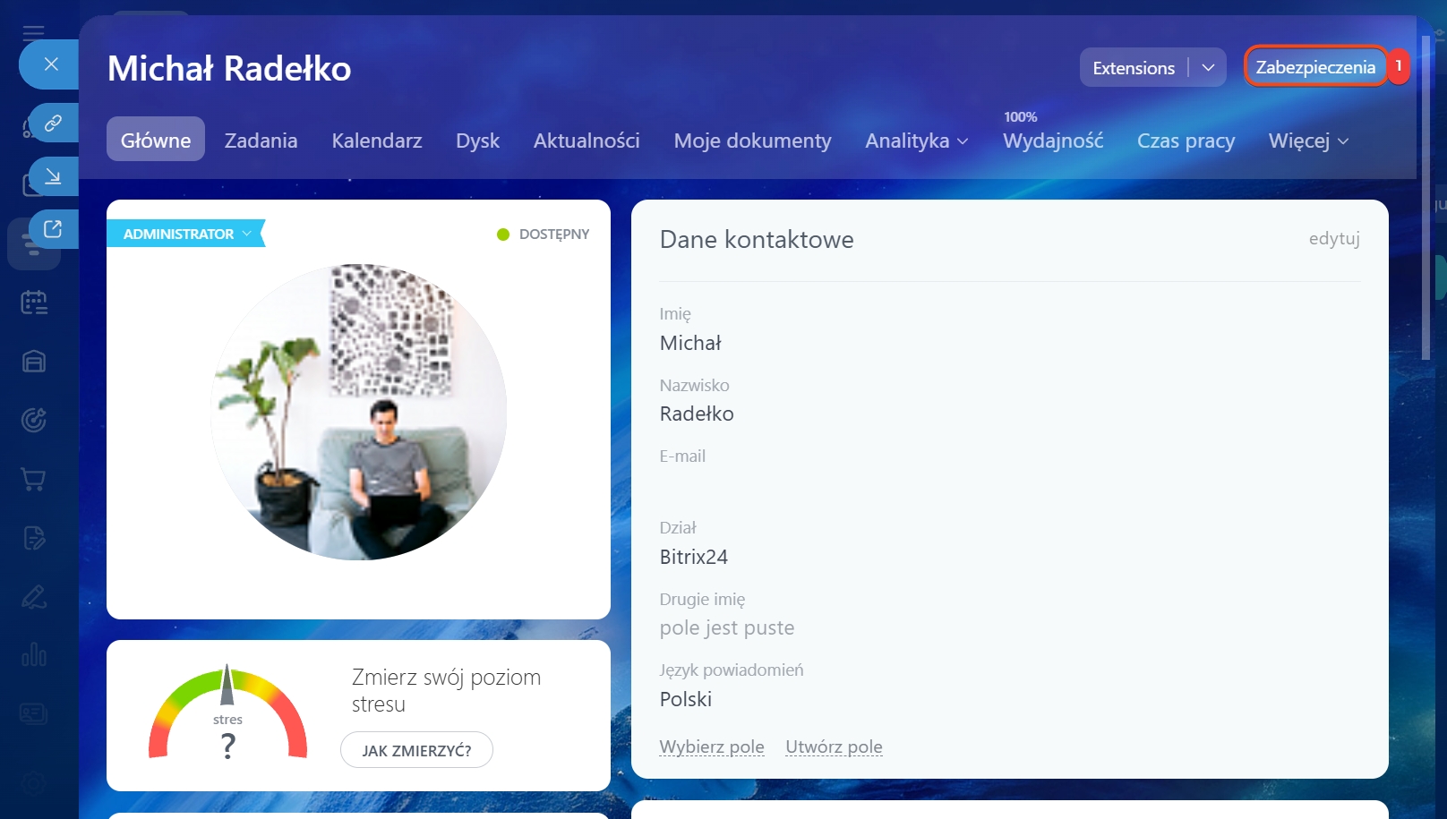Open the Więcej dropdown menu

(x=1307, y=141)
